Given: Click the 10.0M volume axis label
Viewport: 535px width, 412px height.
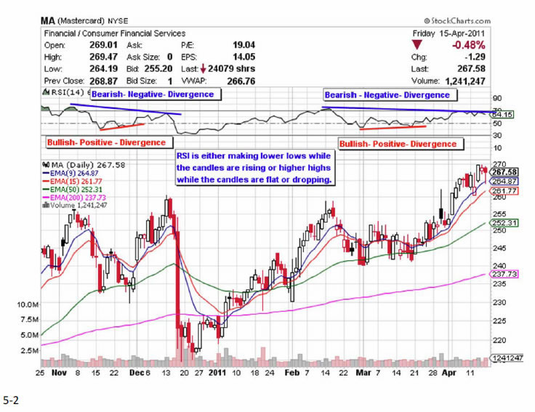Looking at the screenshot, I should 28,304.
